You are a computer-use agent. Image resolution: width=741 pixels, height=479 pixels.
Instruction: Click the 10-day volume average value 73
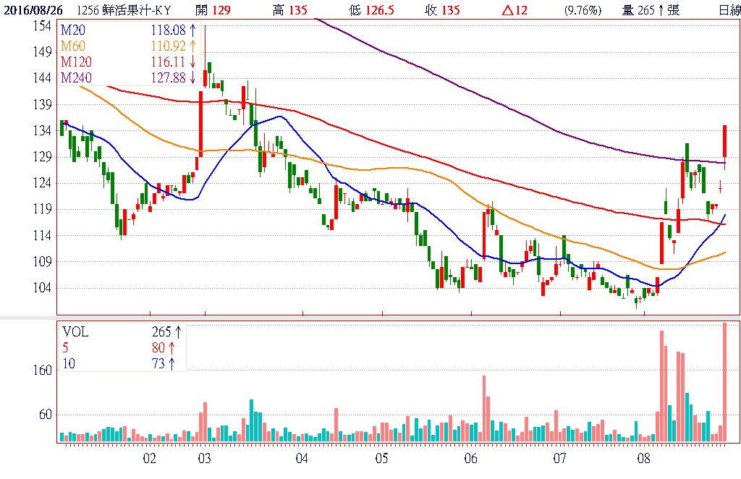158,363
